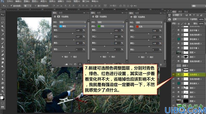Viewport: 206px width, 114px height.
Task: Open 颜色 青色 dropdown
Action: point(72,26)
